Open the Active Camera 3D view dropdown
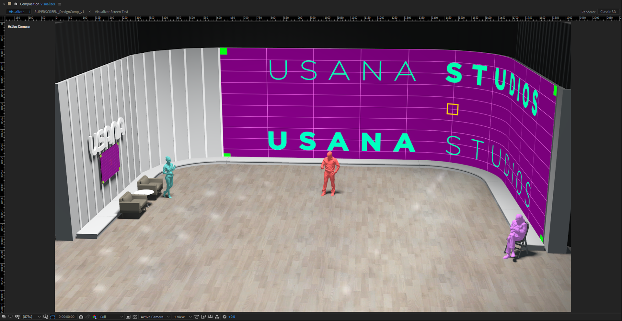The width and height of the screenshot is (622, 321). coord(155,317)
